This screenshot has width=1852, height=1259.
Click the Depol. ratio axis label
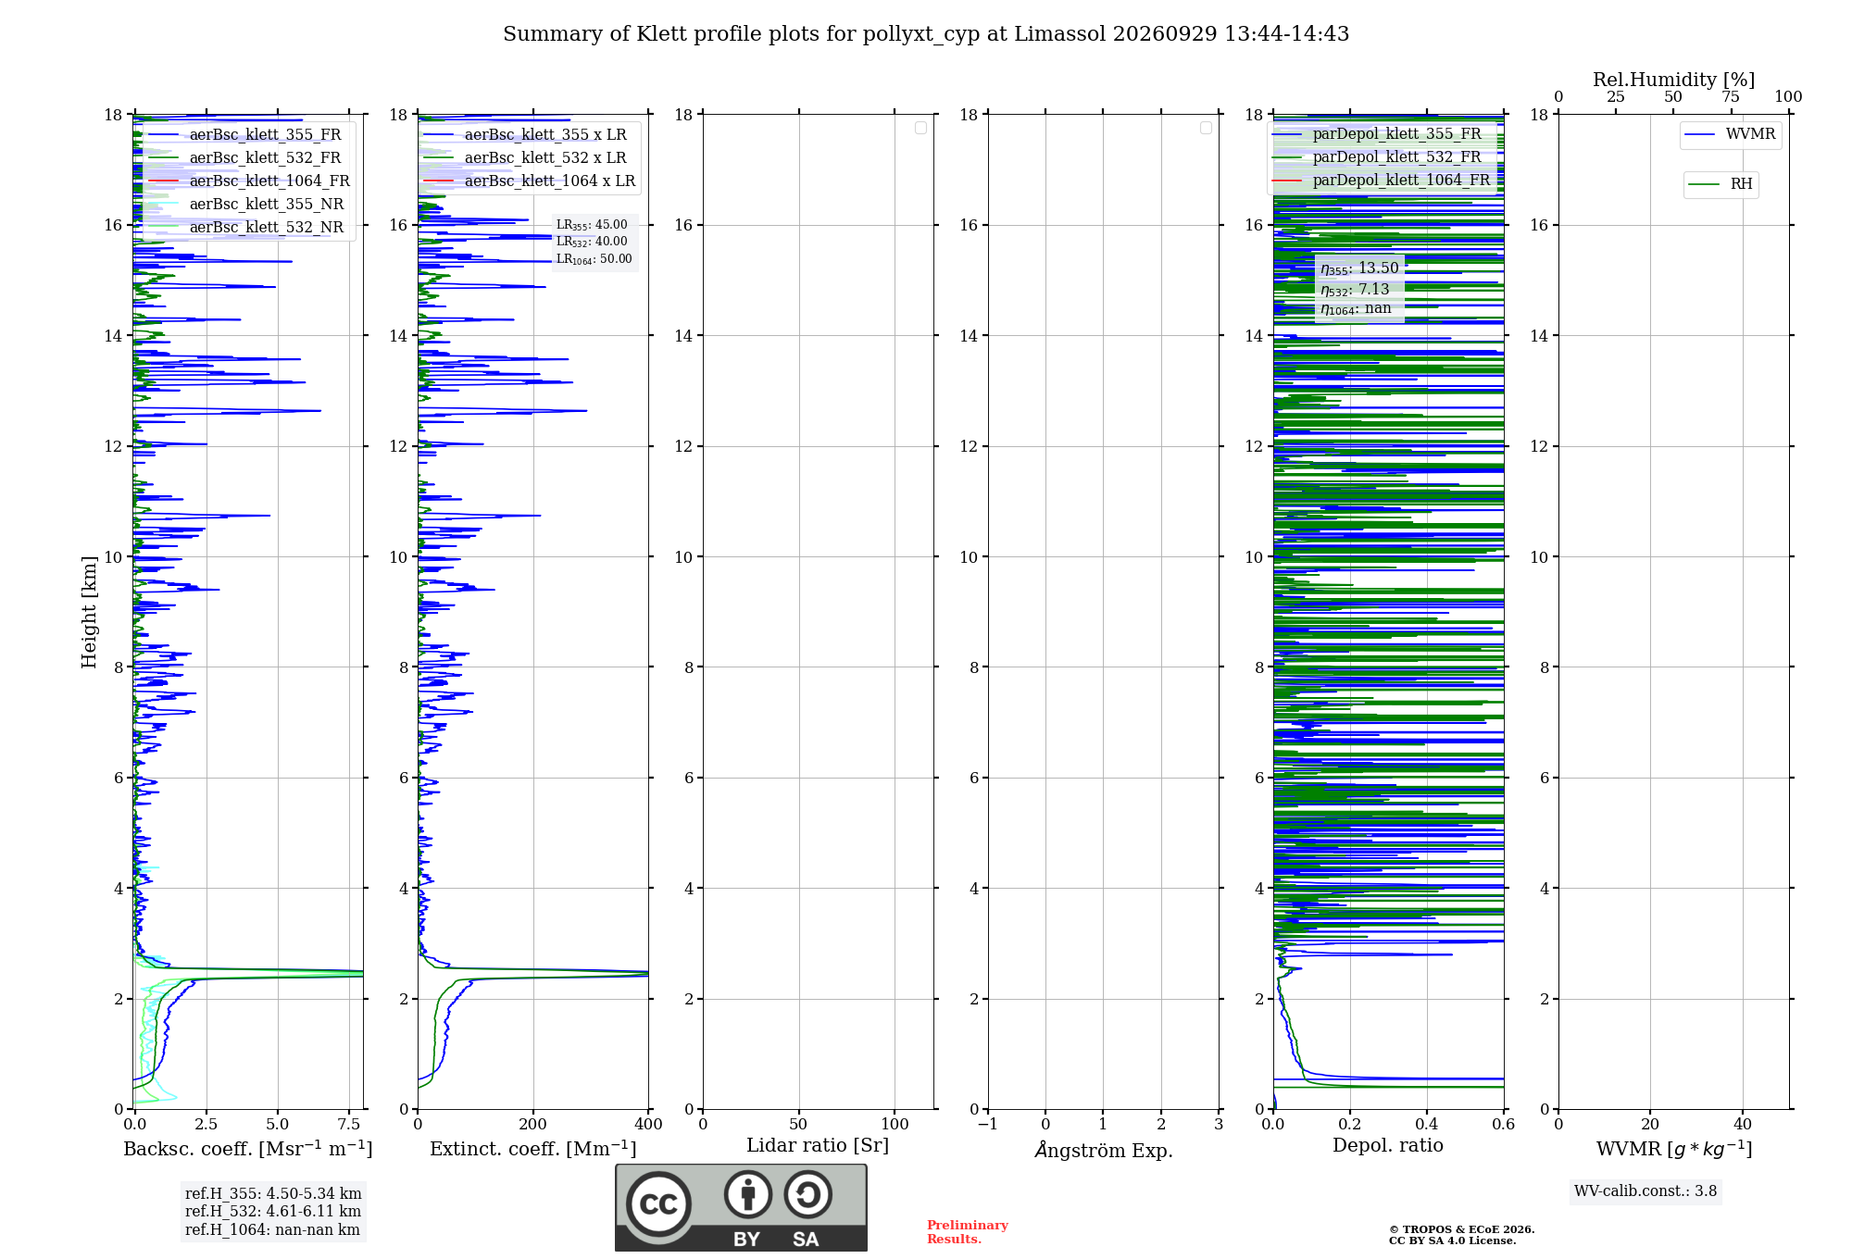[1388, 1146]
